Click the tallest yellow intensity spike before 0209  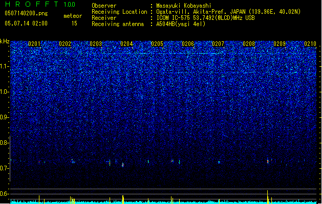coord(268,197)
